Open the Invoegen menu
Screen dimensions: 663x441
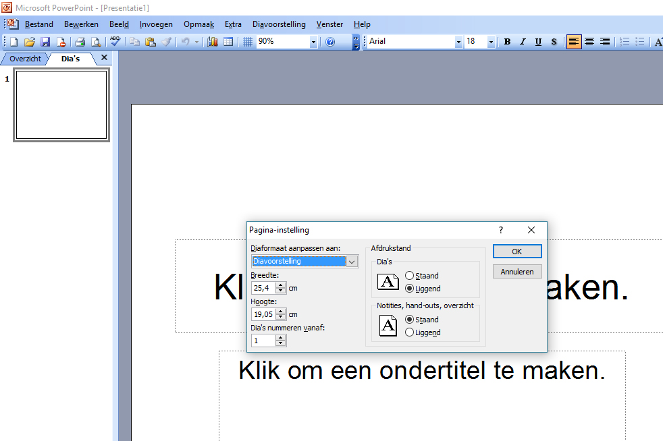point(156,24)
